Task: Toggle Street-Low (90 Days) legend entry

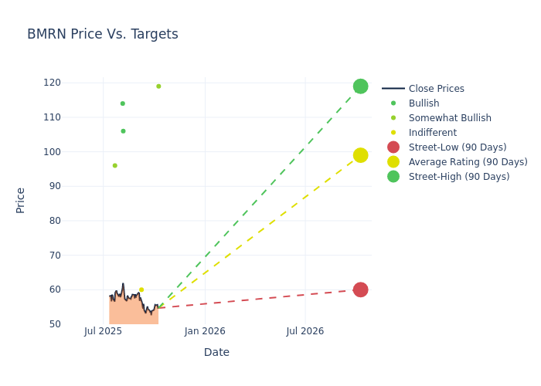Action: click(x=458, y=147)
